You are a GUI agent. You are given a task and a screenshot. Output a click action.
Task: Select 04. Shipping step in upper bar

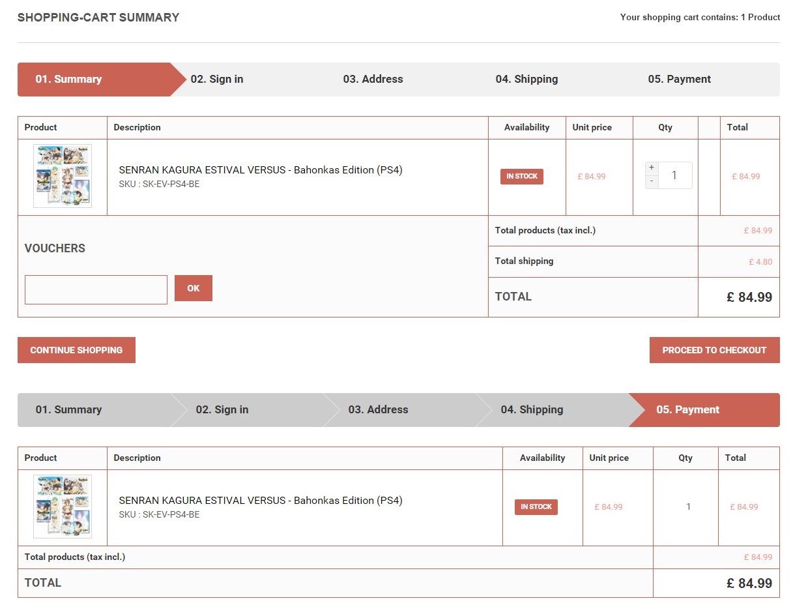(x=526, y=80)
